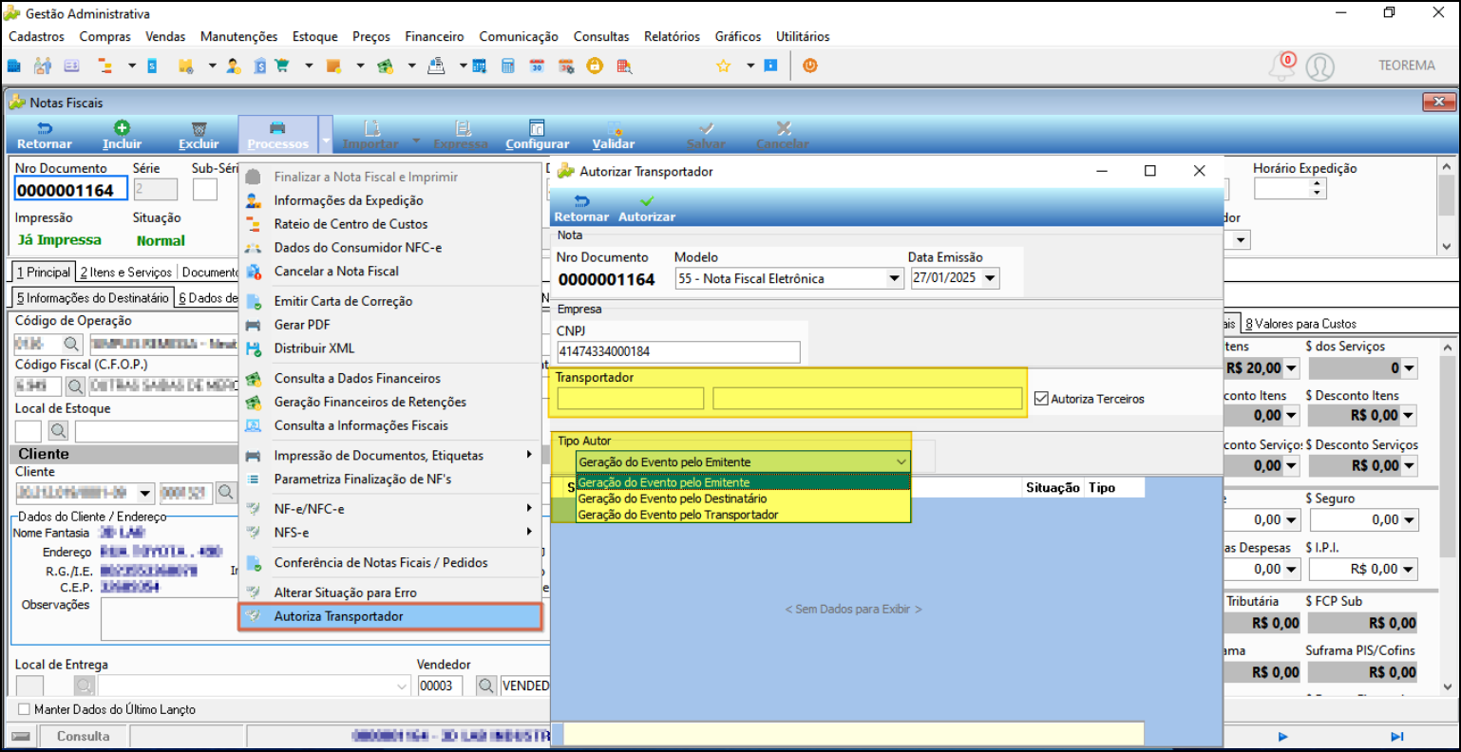Click the Observações text area
Screen dimensions: 1461x752
(x=323, y=619)
